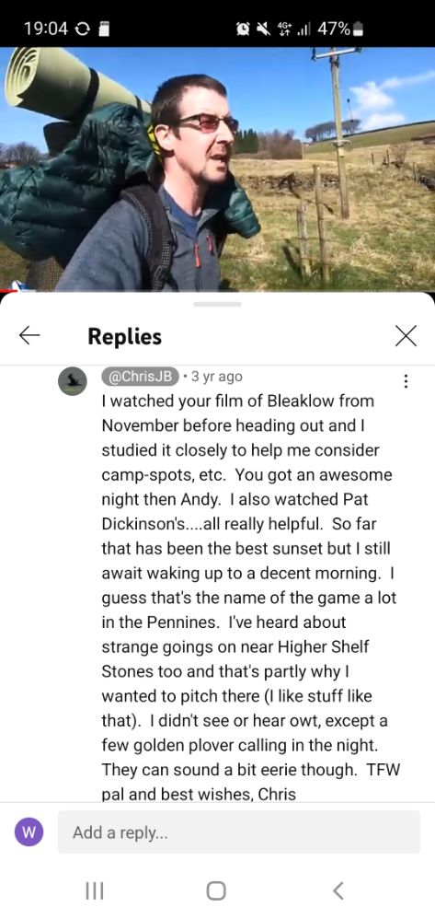435x919 pixels.
Task: Tap the replies sheet drag handle
Action: pos(217,304)
